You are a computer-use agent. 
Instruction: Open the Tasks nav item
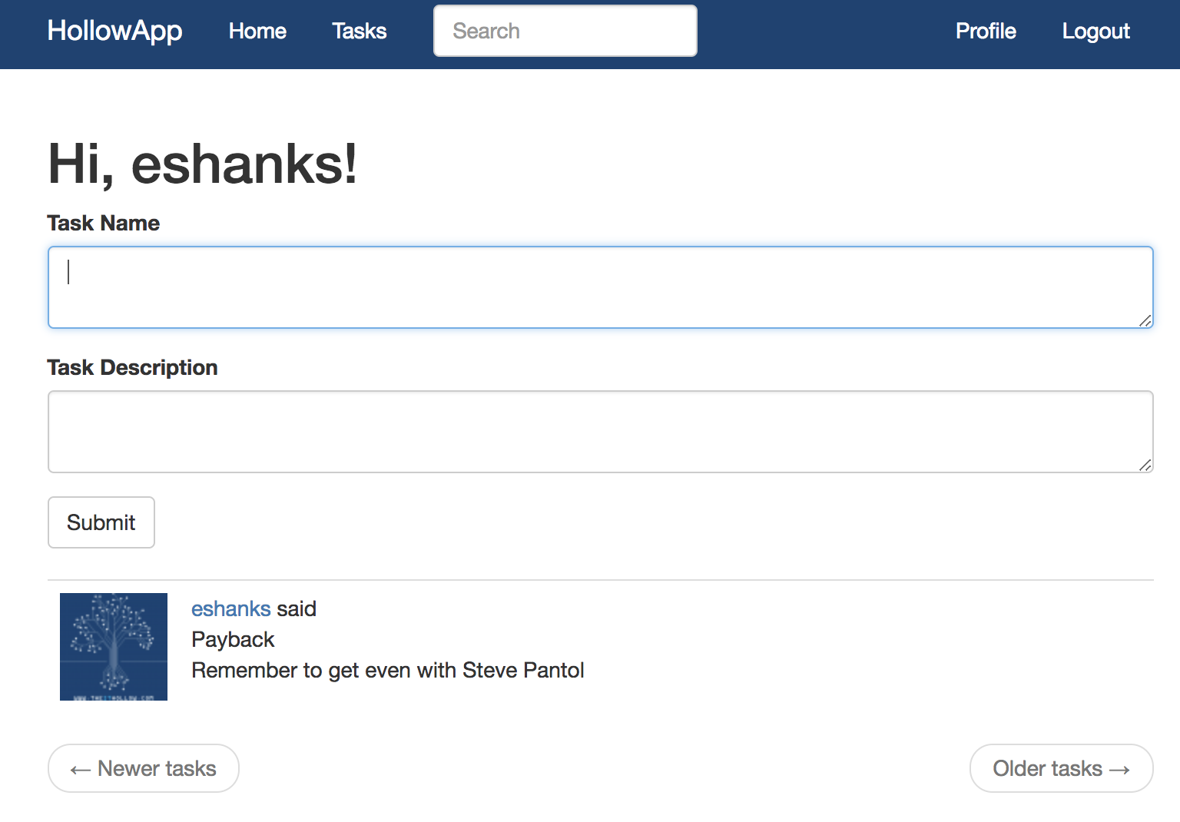tap(359, 31)
